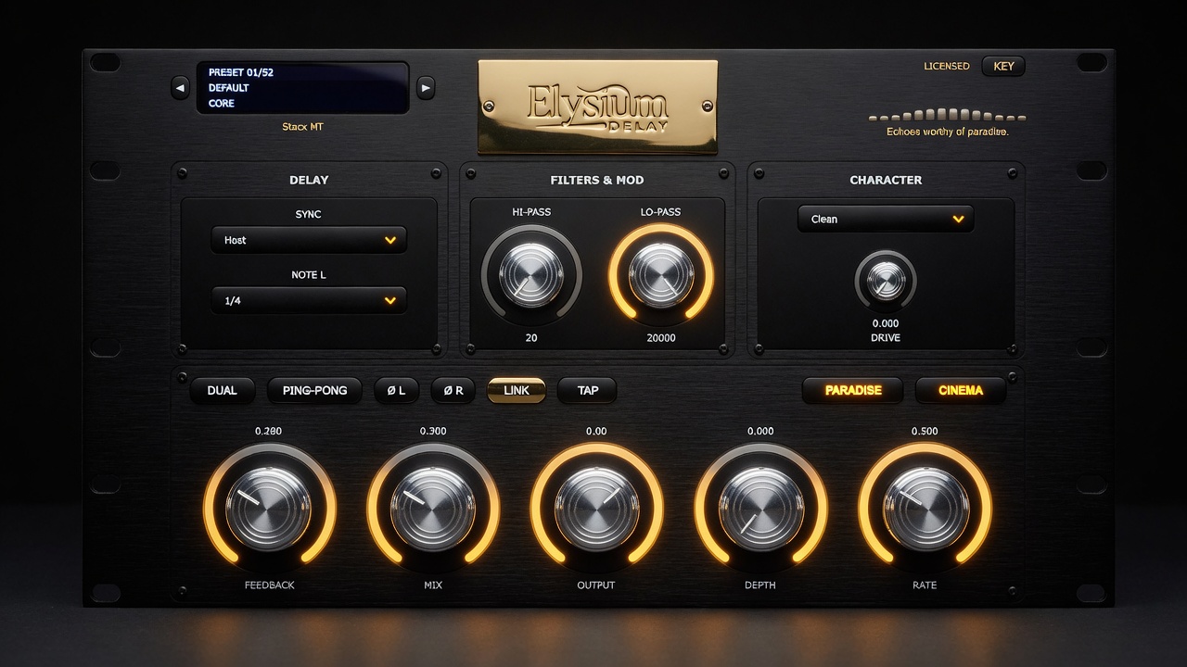1187x667 pixels.
Task: Toggle the PARADISE mode button
Action: 853,390
